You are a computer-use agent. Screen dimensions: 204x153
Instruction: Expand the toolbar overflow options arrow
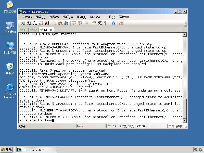click(186, 25)
